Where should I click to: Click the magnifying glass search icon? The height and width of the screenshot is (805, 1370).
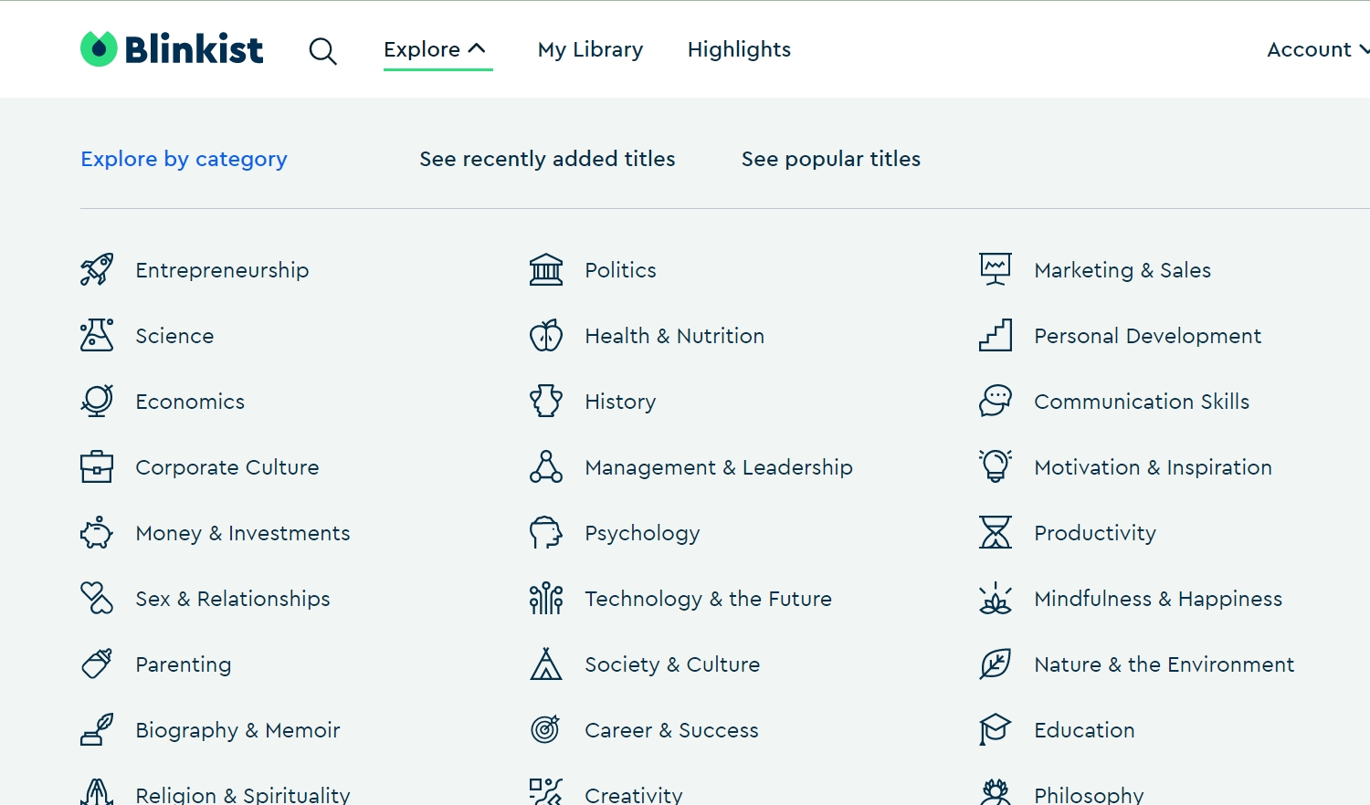322,51
